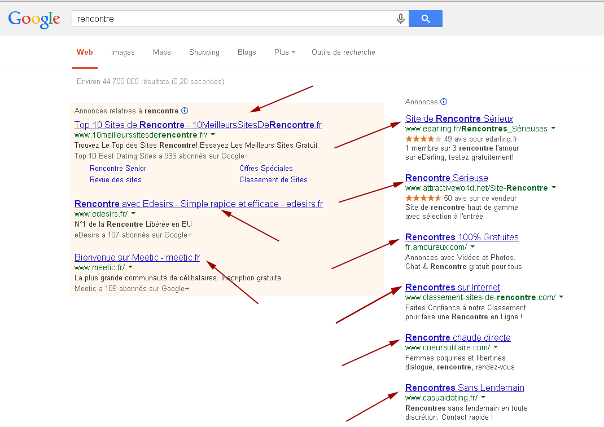604x427 pixels.
Task: Open Rencontre Sérieuse ad link
Action: click(x=447, y=178)
